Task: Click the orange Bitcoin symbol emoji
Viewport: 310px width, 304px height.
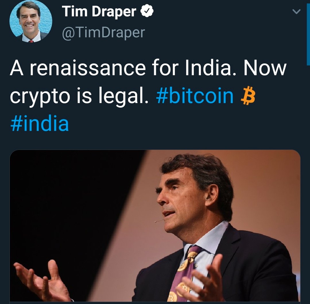Action: point(248,95)
